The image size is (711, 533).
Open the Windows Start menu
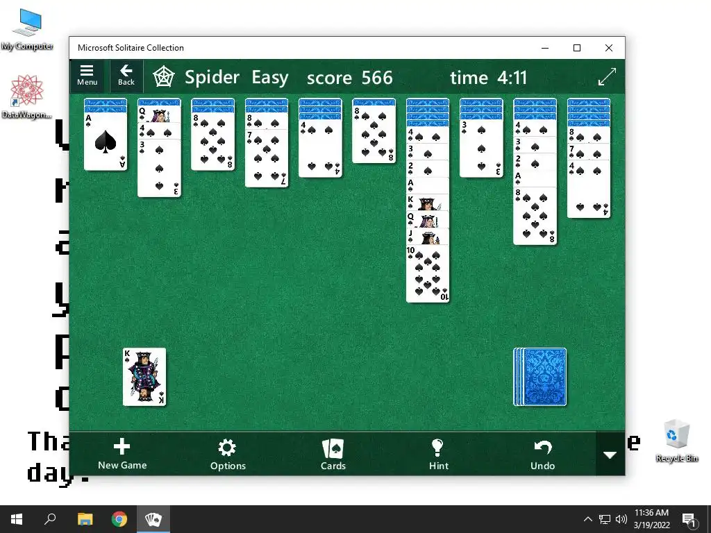[x=17, y=519]
